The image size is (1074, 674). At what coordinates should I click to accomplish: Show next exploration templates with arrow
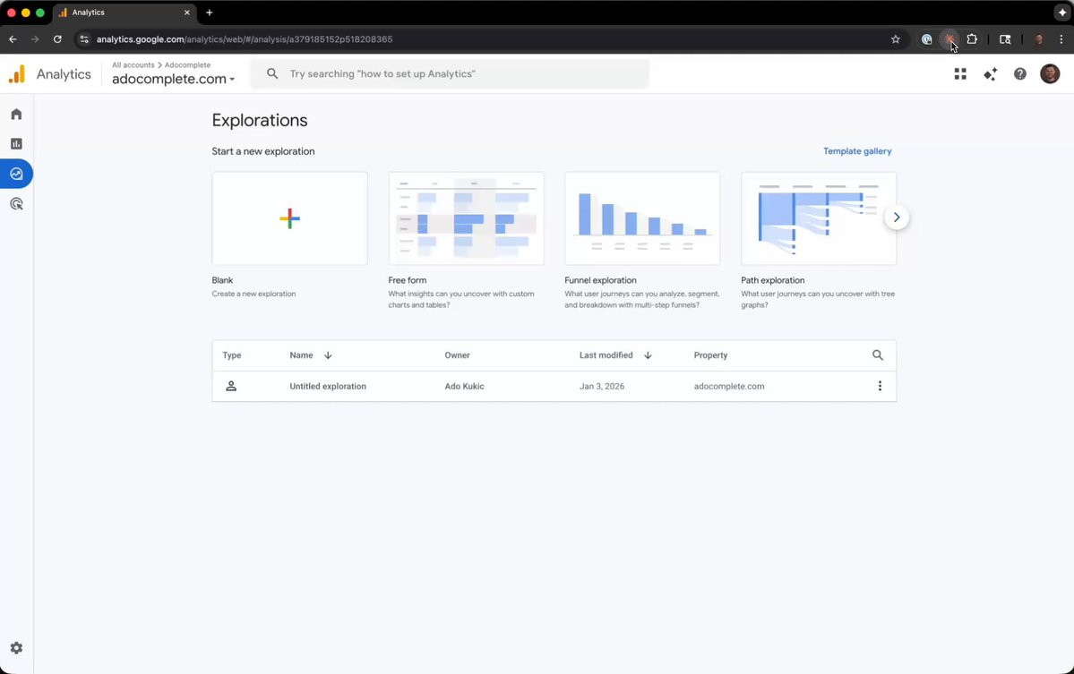tap(896, 218)
